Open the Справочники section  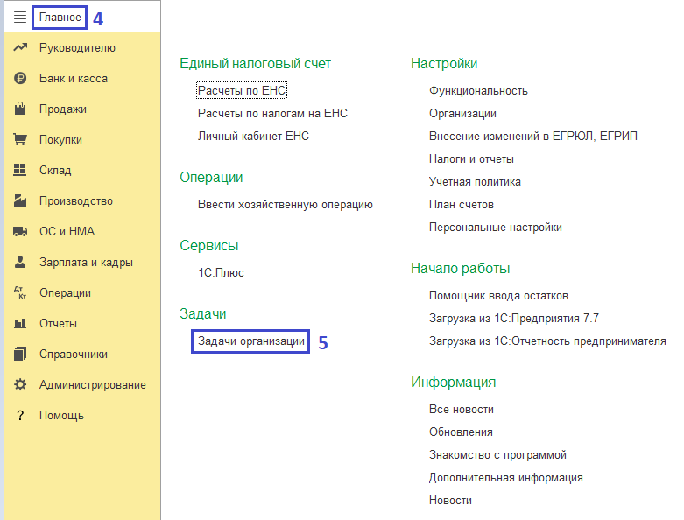tap(74, 355)
